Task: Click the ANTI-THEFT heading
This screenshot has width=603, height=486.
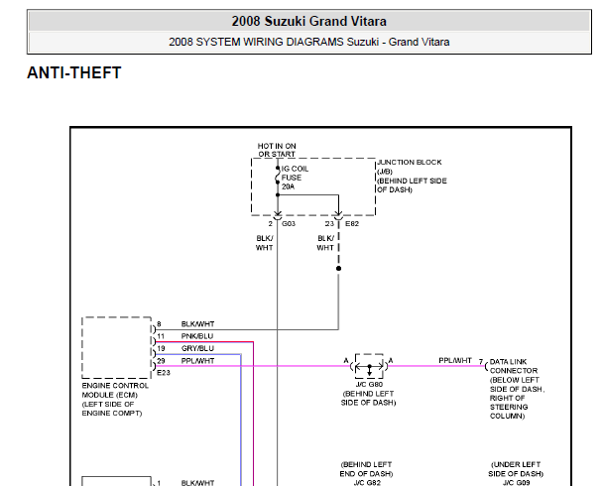Action: (x=74, y=72)
